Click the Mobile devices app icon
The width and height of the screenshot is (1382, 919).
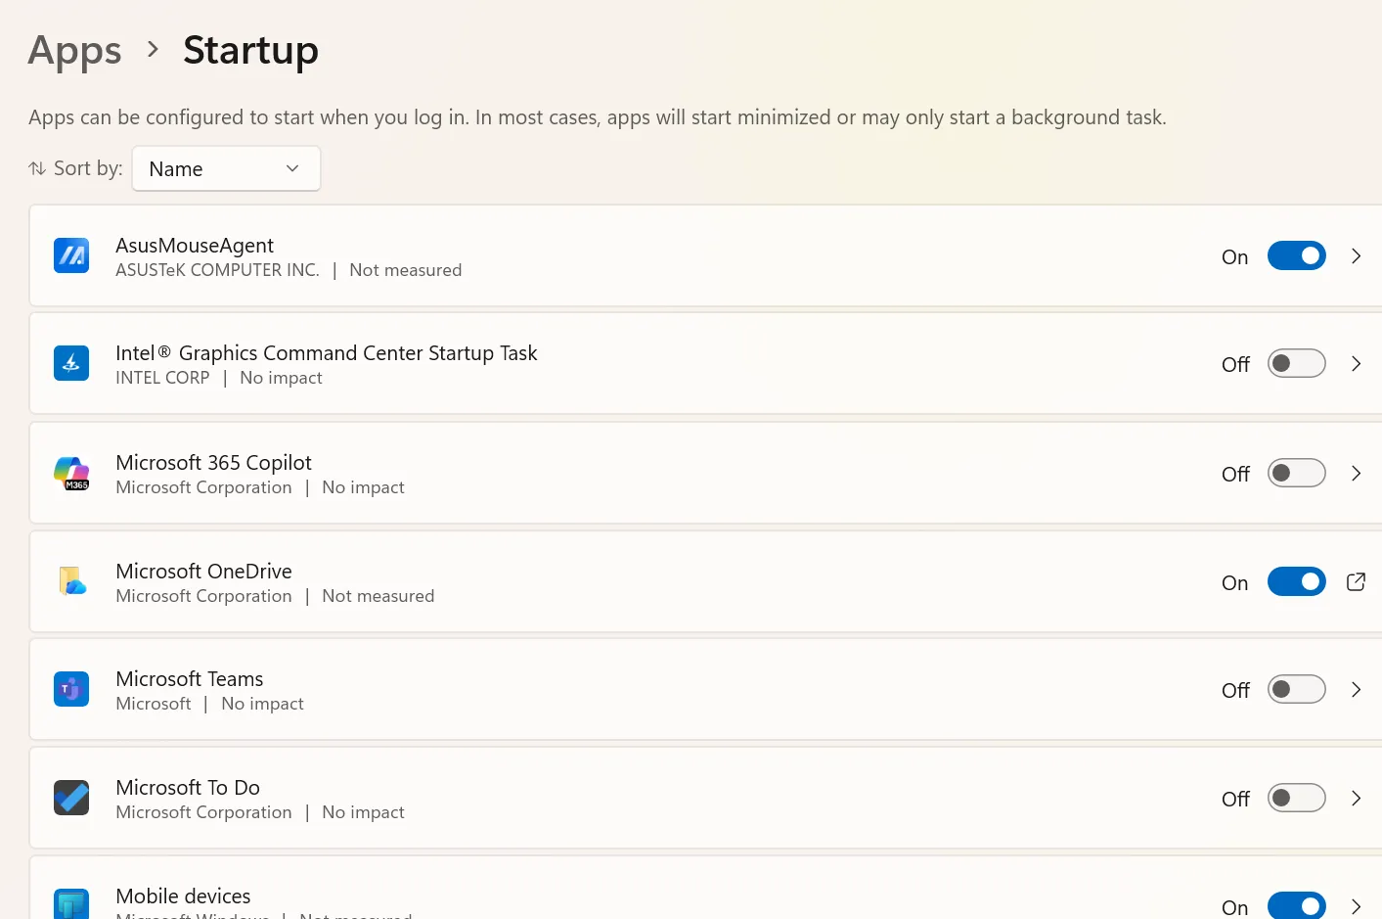pos(71,903)
